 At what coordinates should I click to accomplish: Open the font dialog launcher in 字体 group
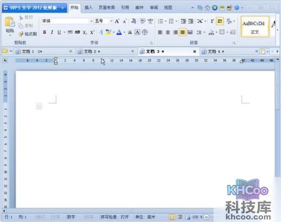pos(151,43)
